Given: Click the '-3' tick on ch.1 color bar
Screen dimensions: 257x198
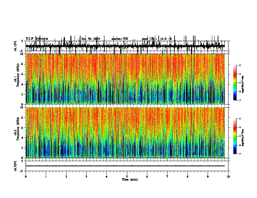Looking at the screenshot, I should pyautogui.click(x=239, y=65).
